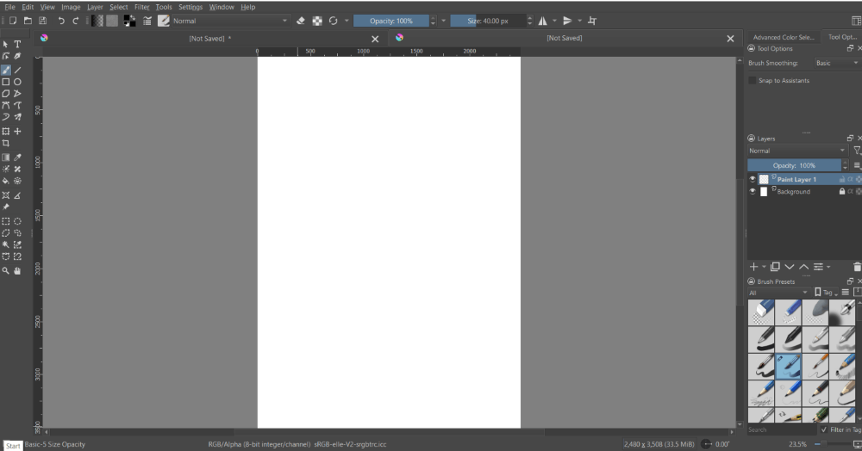862x451 pixels.
Task: Select the Crop tool
Action: (5, 143)
